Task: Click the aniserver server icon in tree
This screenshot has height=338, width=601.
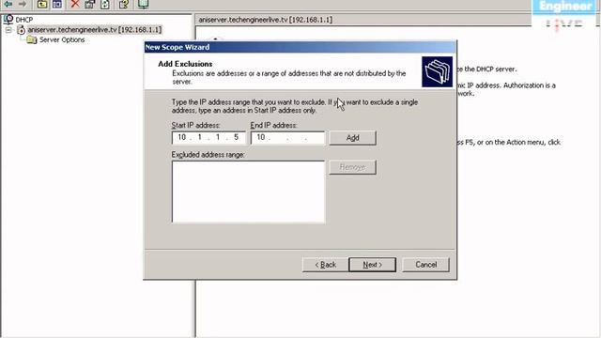Action: [22, 29]
